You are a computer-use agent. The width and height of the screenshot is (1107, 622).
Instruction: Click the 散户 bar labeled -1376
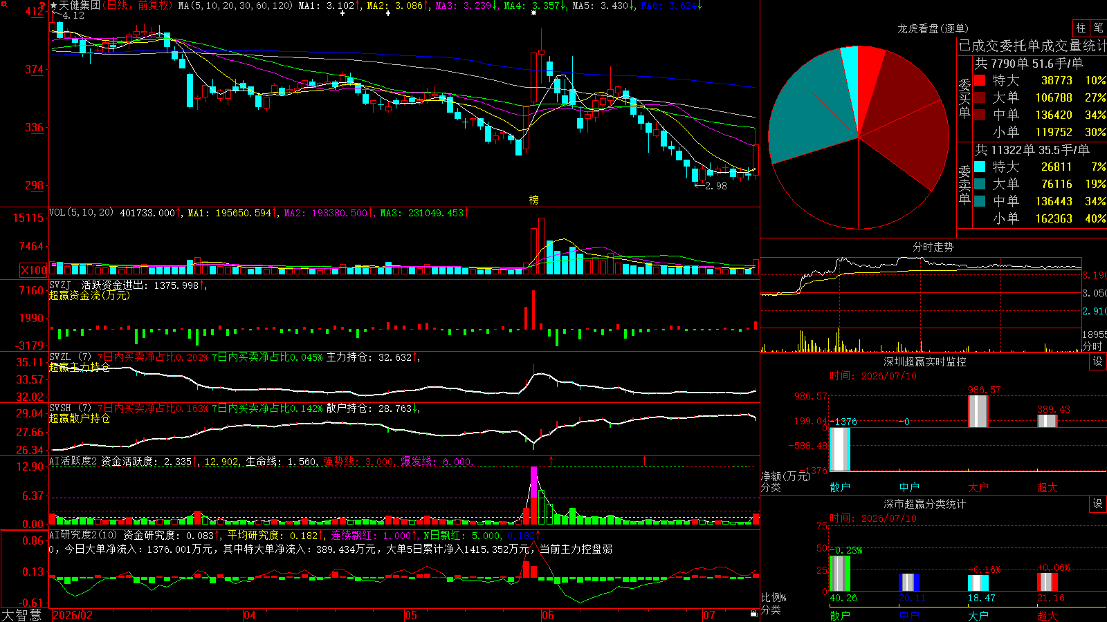(840, 449)
